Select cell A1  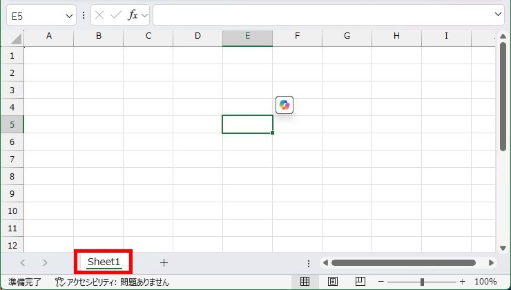point(49,55)
